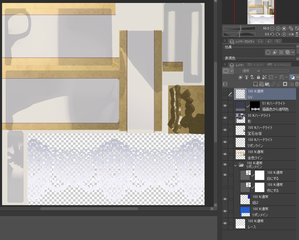The image size is (299, 240).
Task: Open the 通常 blending mode dropdown
Action: [x=247, y=71]
